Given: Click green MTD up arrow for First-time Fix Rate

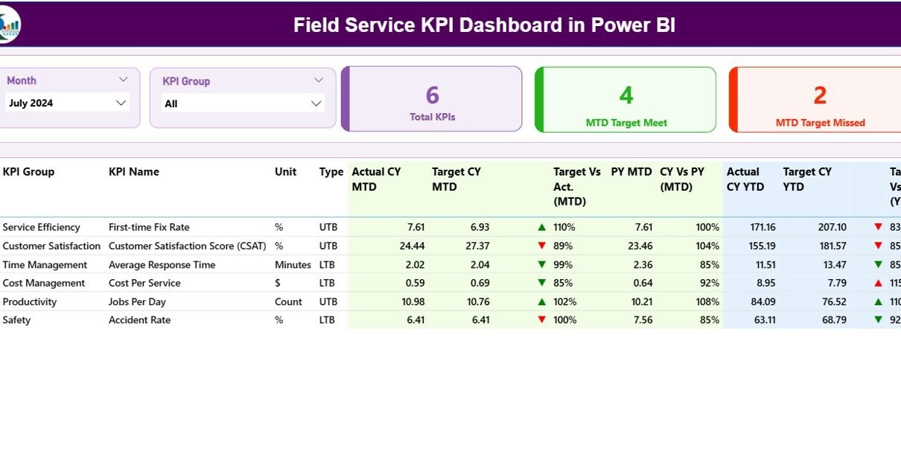Looking at the screenshot, I should point(542,227).
